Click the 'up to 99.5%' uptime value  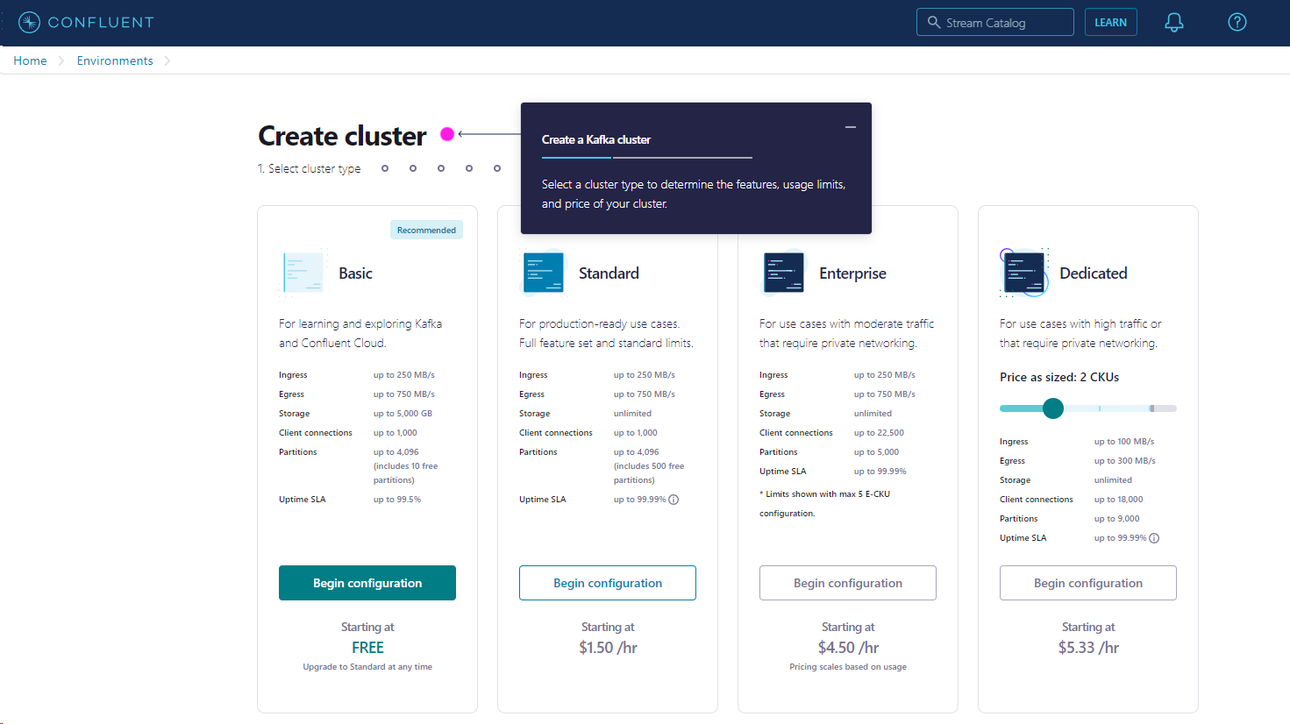(397, 500)
